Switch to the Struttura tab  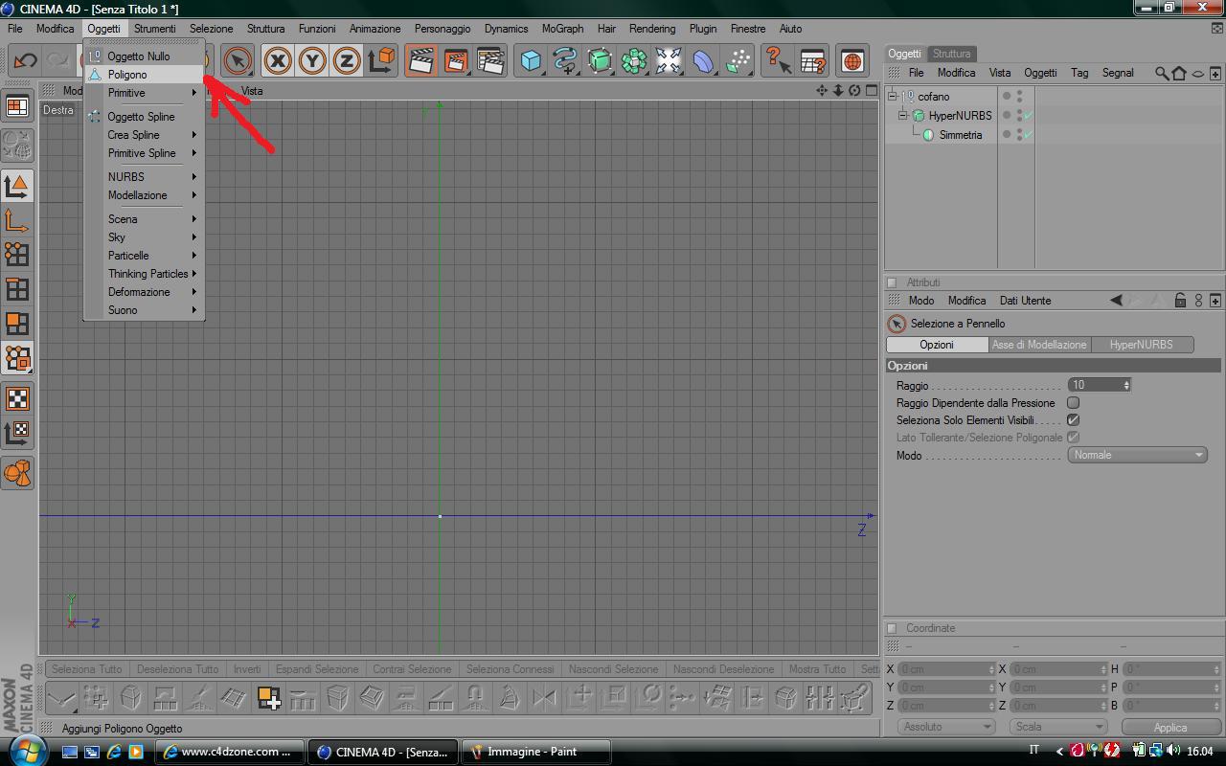952,54
